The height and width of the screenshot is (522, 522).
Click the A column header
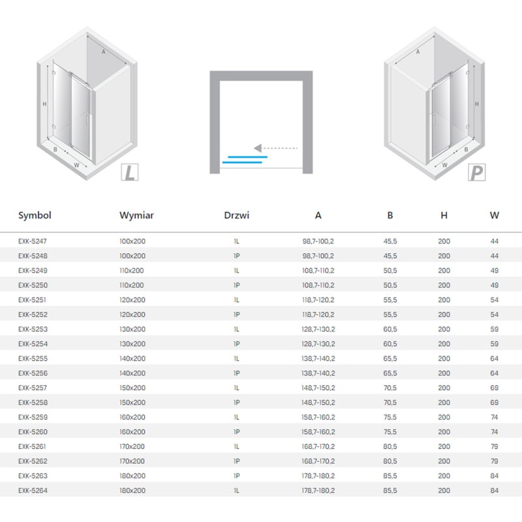point(318,215)
